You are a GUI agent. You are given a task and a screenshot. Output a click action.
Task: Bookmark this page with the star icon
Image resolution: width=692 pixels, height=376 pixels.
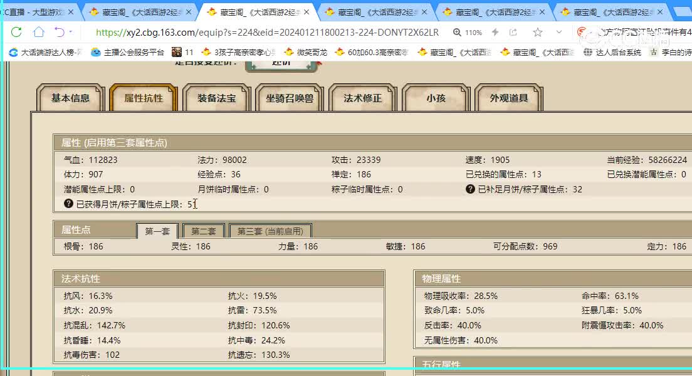point(538,32)
